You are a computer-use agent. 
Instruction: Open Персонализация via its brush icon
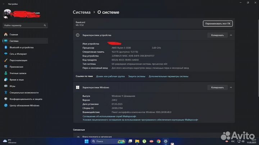6,60
